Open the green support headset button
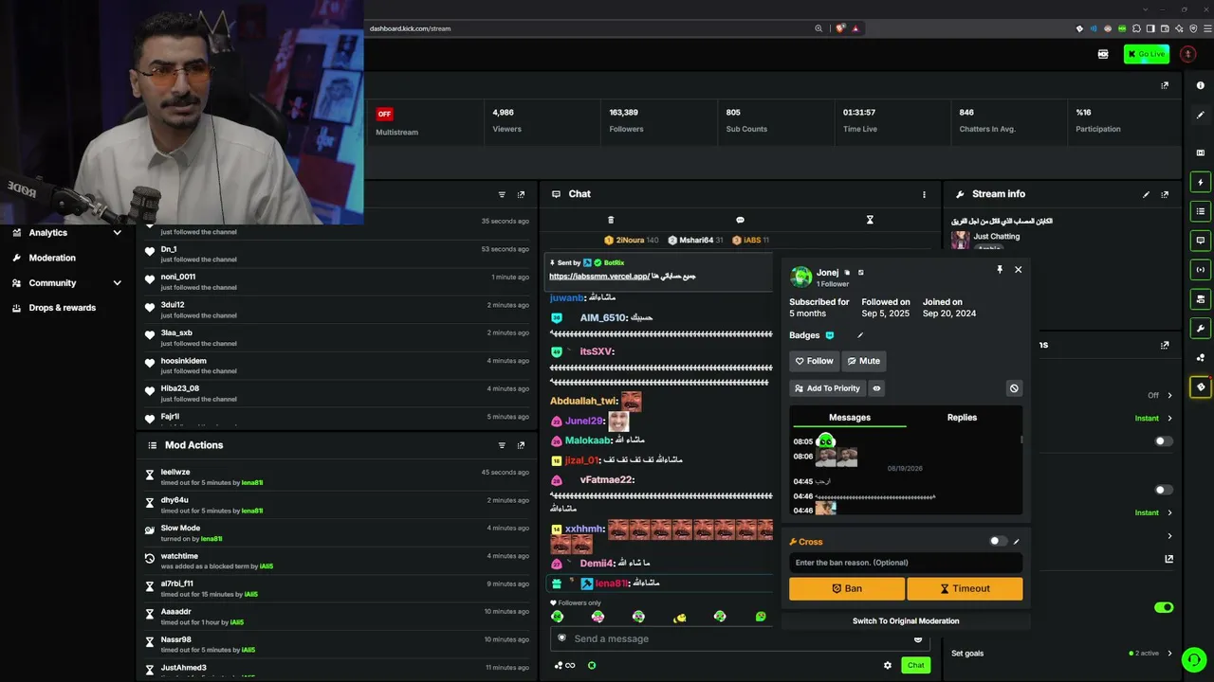The image size is (1214, 682). [x=1193, y=658]
